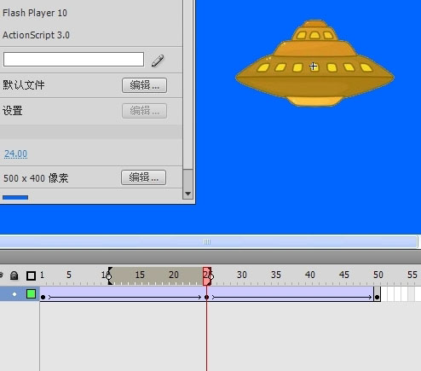Open the blue stage color swatch
This screenshot has width=421, height=371.
tap(15, 197)
